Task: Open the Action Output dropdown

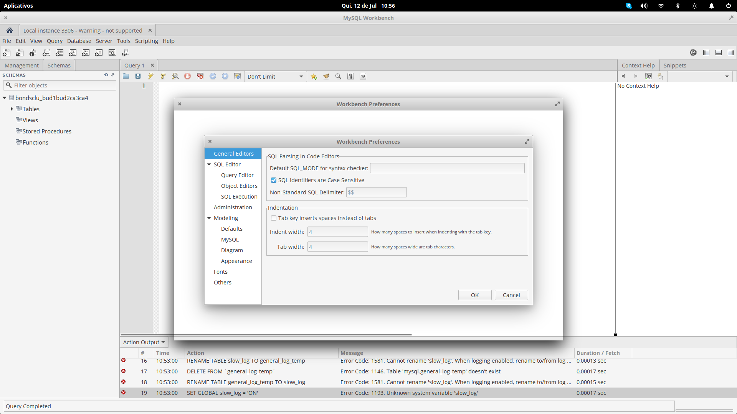Action: coord(144,342)
